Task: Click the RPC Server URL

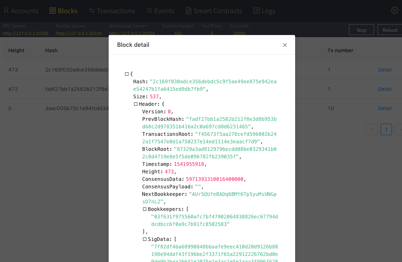Action: (25, 34)
